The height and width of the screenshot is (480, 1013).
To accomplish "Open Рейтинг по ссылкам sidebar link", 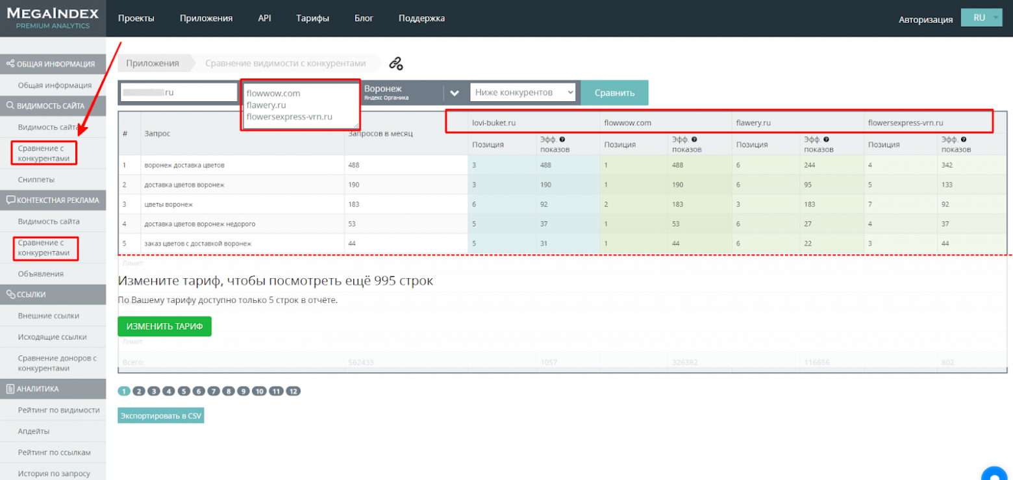I will pyautogui.click(x=55, y=452).
